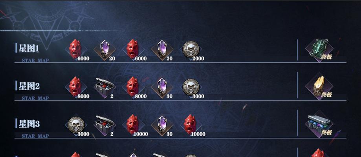
Task: Click the skull coin 3000 reward in 星图2
Action: click(191, 88)
